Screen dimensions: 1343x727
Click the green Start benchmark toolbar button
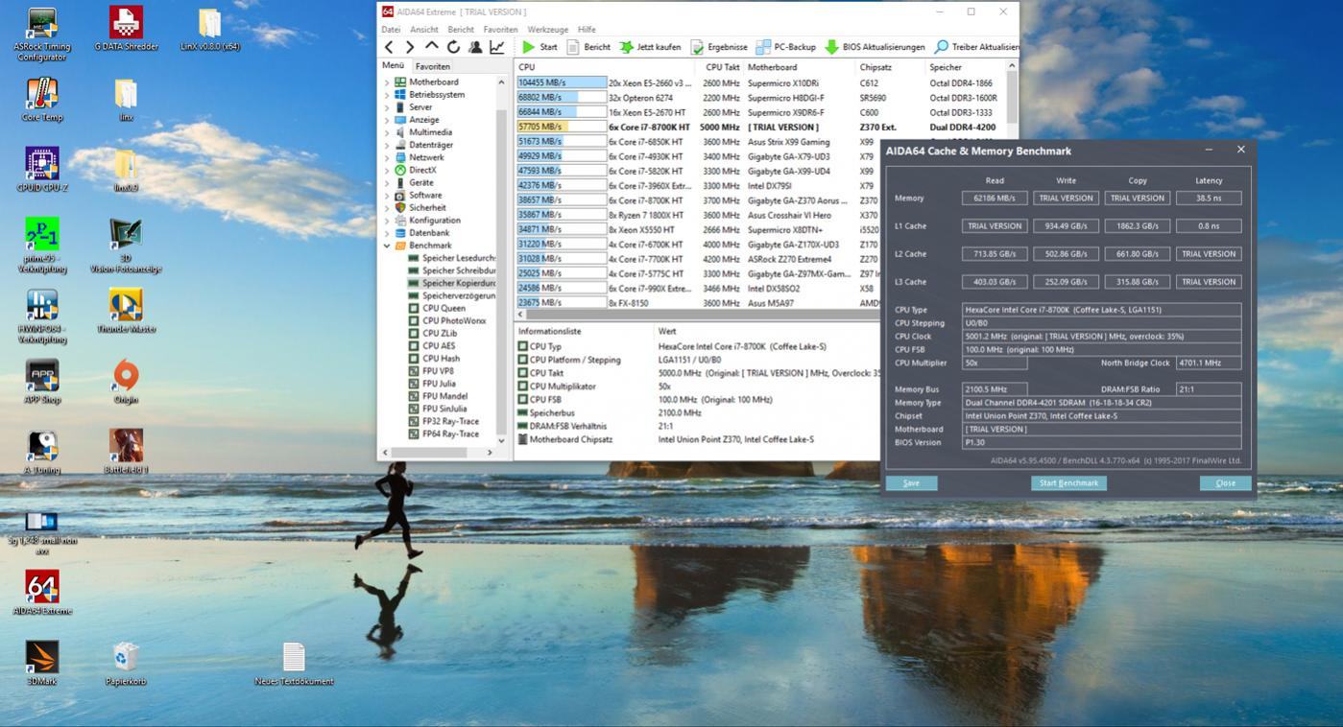point(539,47)
